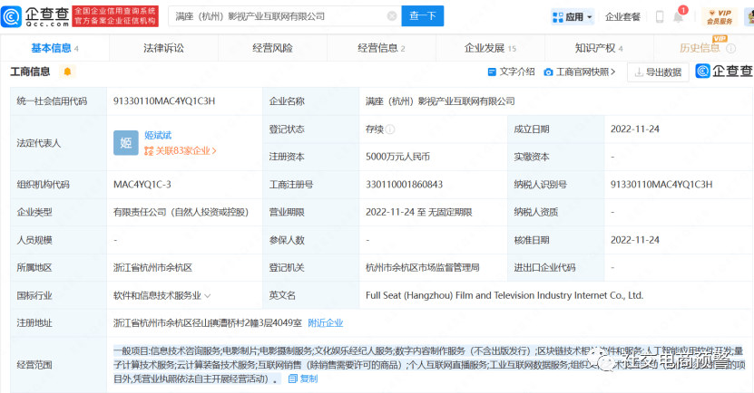The image size is (754, 393).
Task: Click the 查一下 search button
Action: 423,16
